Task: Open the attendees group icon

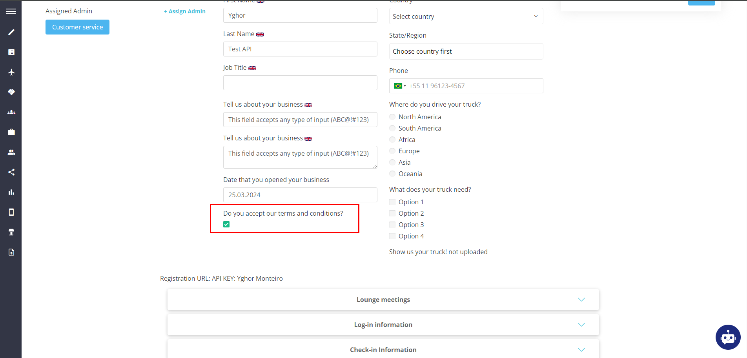Action: click(11, 112)
